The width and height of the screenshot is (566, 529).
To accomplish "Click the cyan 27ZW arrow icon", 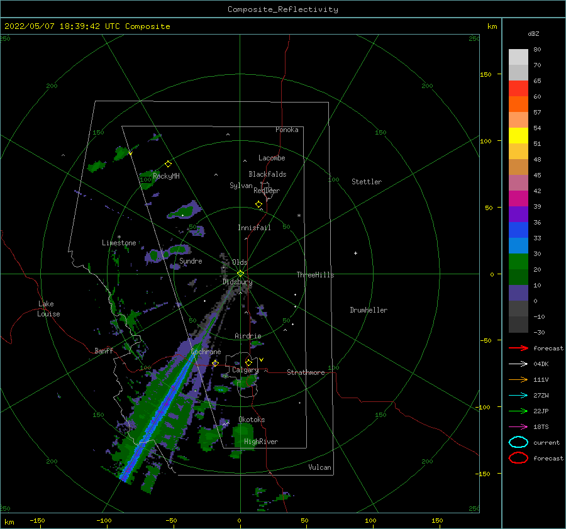I will click(518, 396).
